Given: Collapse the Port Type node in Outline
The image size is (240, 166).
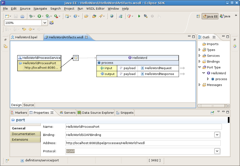Looking at the screenshot, I should click(199, 67).
